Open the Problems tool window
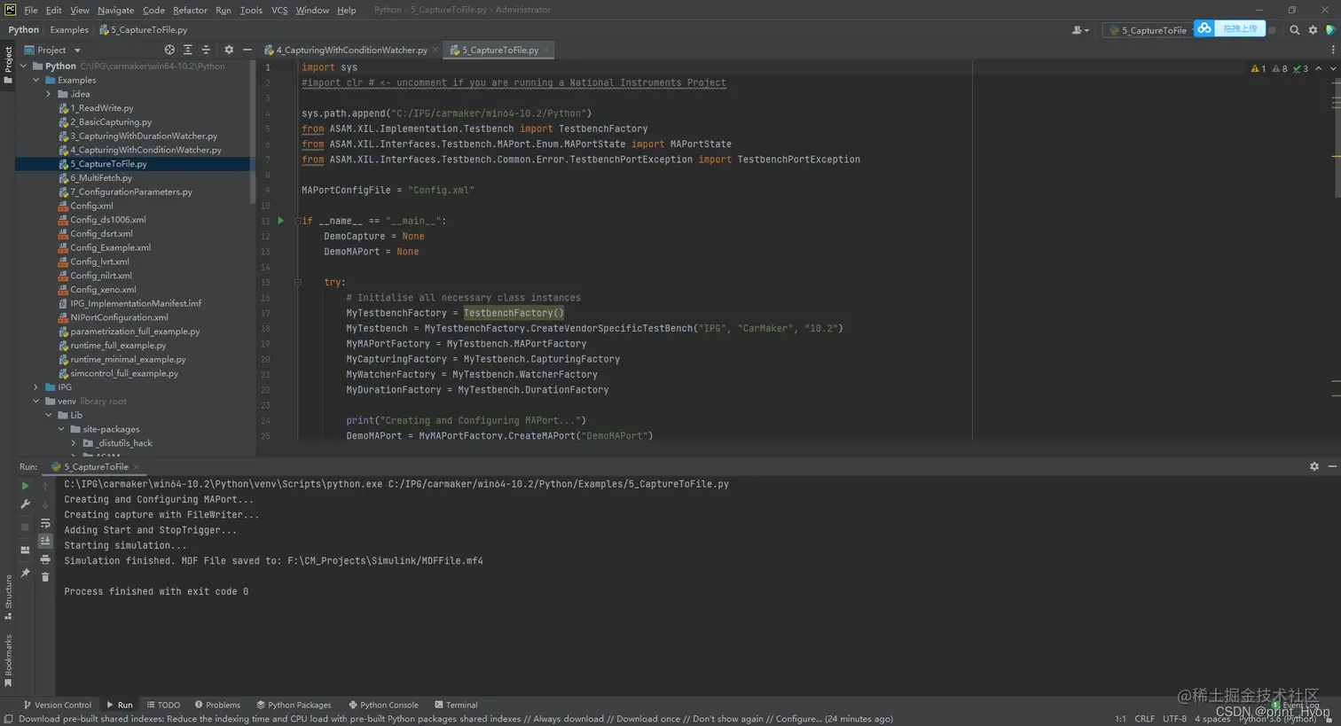 click(x=217, y=705)
